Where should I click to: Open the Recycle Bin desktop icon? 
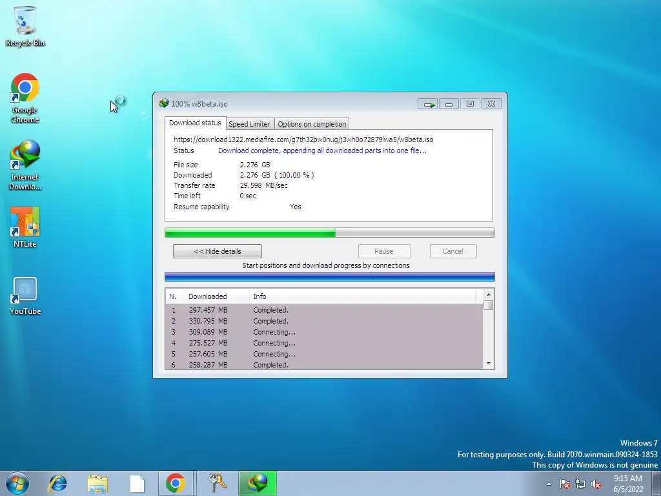click(x=25, y=26)
